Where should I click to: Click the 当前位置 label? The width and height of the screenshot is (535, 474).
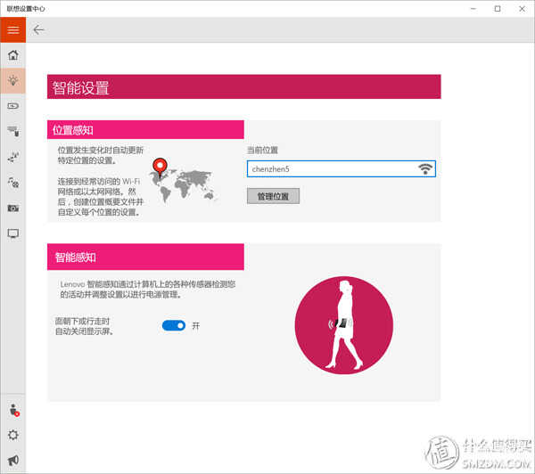tap(262, 150)
